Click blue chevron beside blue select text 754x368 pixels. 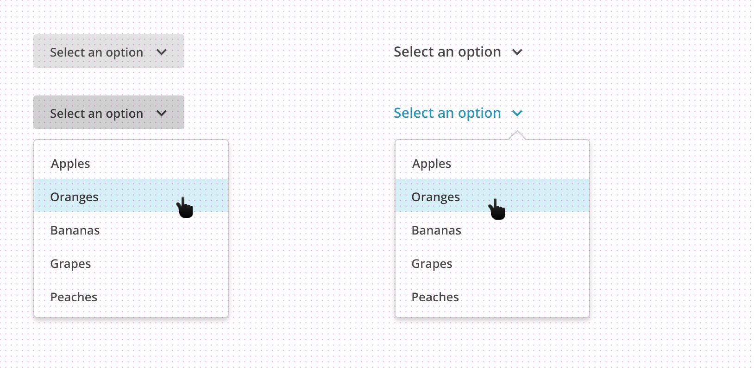tap(517, 113)
